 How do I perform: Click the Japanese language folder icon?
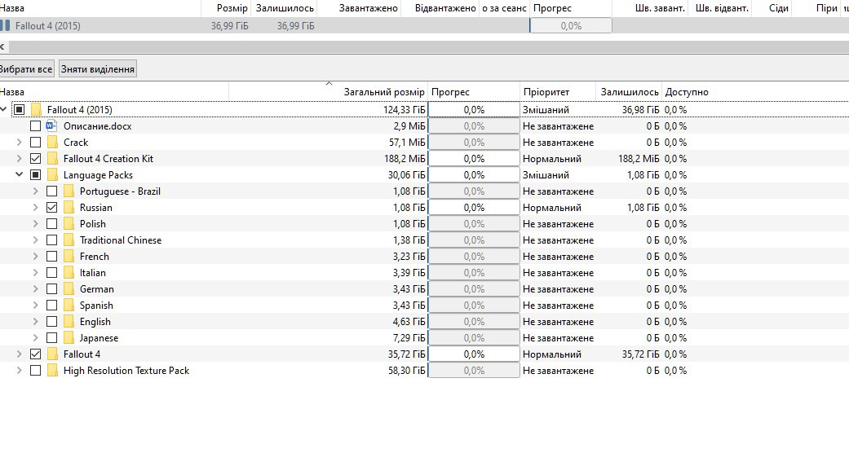pyautogui.click(x=69, y=338)
